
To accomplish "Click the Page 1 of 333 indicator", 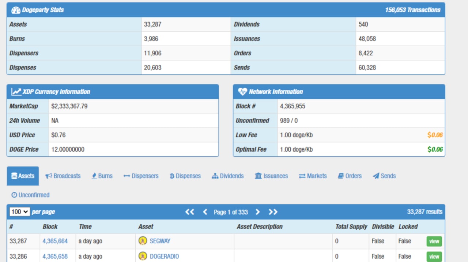I will coord(231,212).
